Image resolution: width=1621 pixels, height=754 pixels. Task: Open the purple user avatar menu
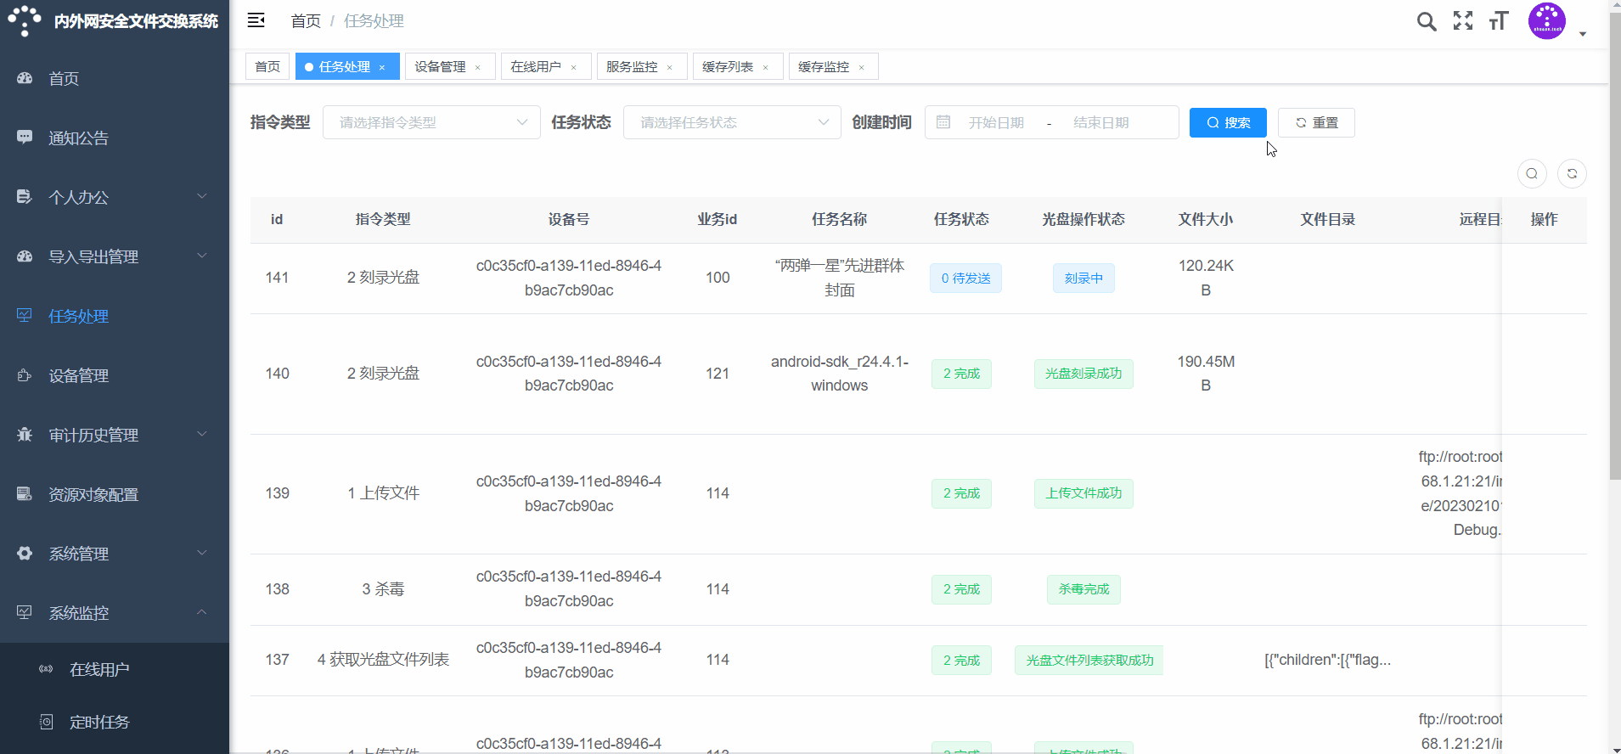1547,21
